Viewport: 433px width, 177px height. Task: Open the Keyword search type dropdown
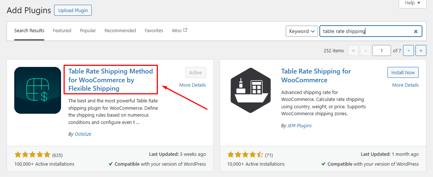click(x=301, y=31)
